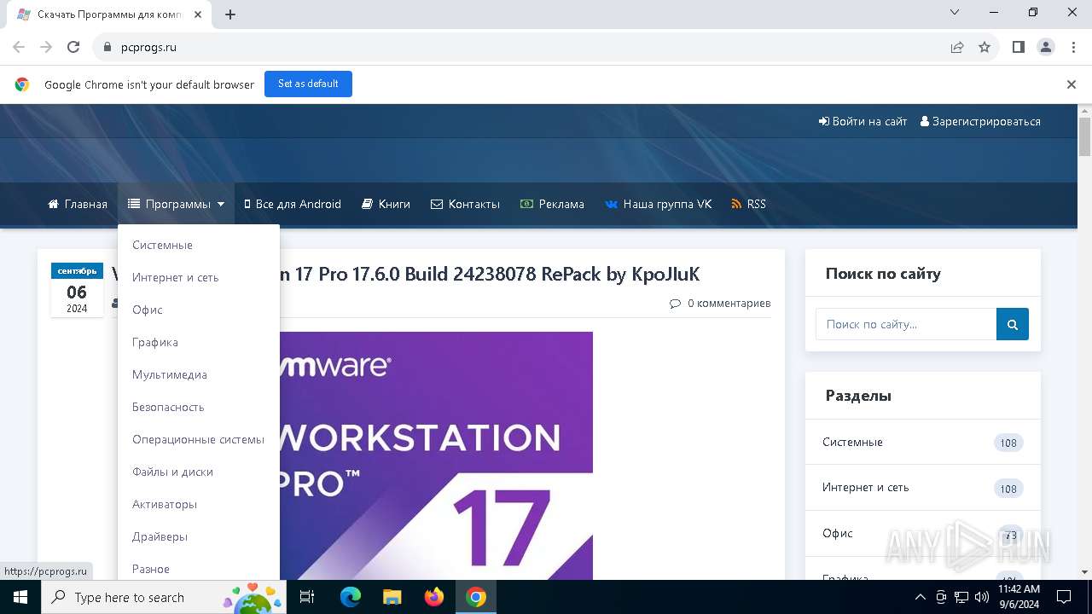Collapse the Программы dropdown menu
Screen dimensions: 1092x614
(176, 204)
